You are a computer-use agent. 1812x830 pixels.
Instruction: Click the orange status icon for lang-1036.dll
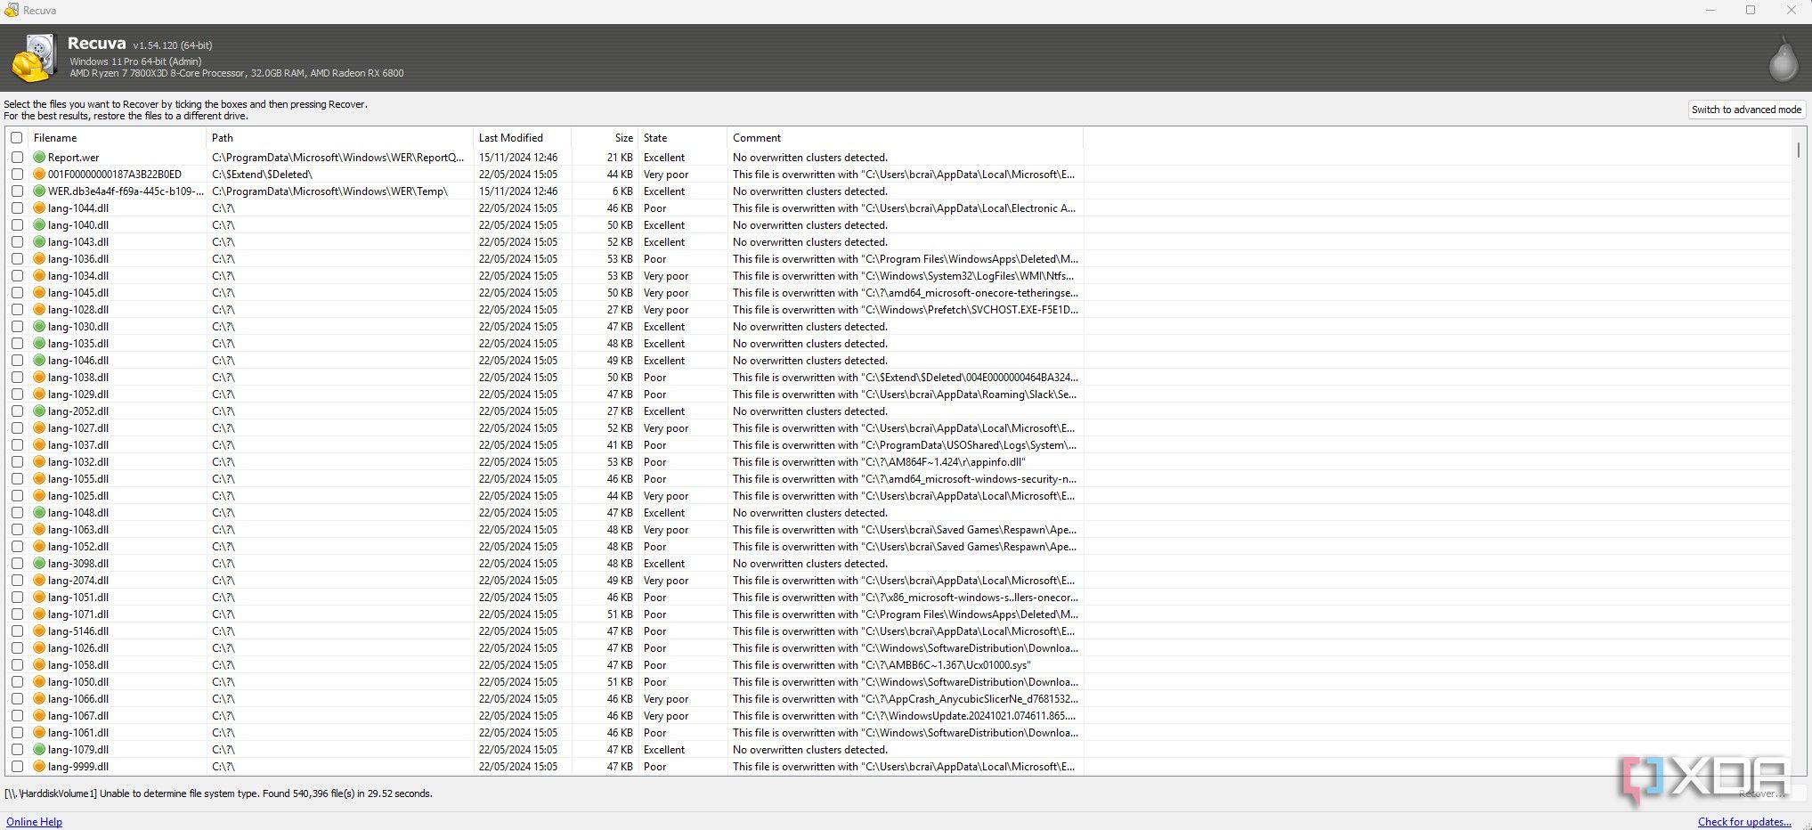[x=39, y=259]
